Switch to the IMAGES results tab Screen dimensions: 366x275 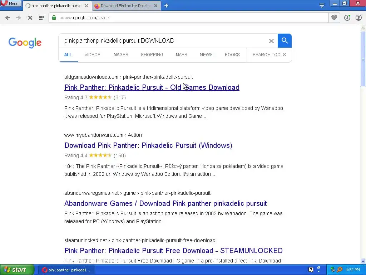click(120, 55)
